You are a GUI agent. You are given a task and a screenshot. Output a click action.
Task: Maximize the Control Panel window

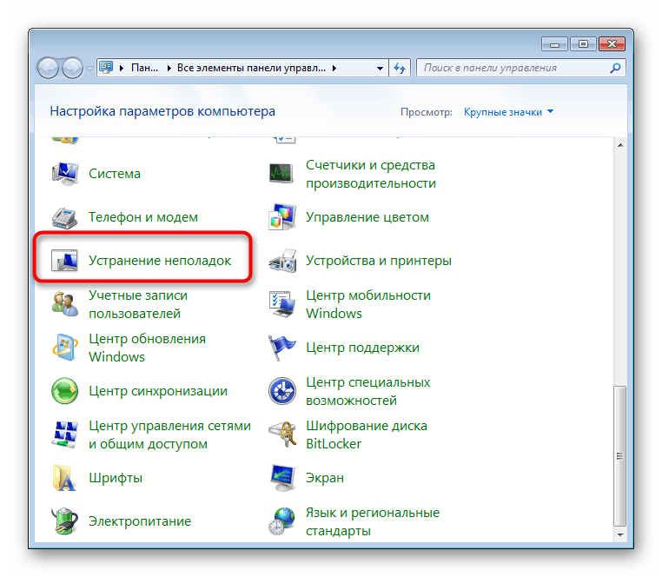click(x=583, y=44)
